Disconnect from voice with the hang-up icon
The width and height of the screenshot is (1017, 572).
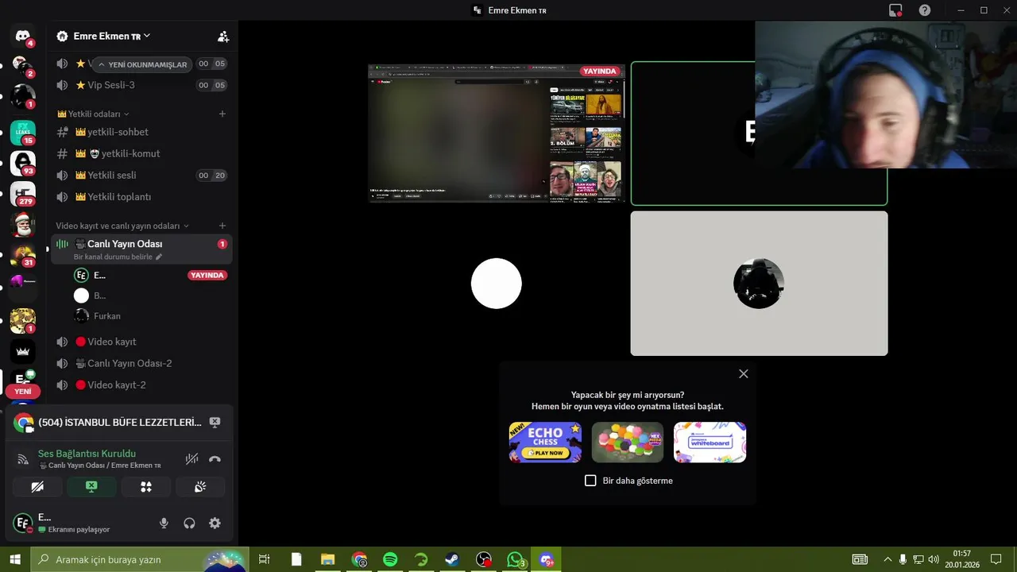pos(215,458)
